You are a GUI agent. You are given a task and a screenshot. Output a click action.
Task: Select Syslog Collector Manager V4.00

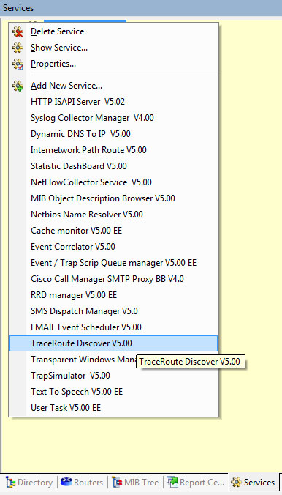(x=113, y=118)
